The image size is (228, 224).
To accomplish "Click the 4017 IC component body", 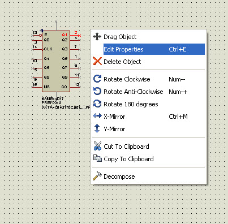I will point(56,61).
